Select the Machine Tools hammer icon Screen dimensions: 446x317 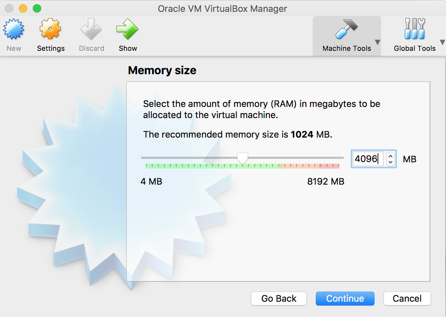pyautogui.click(x=346, y=30)
